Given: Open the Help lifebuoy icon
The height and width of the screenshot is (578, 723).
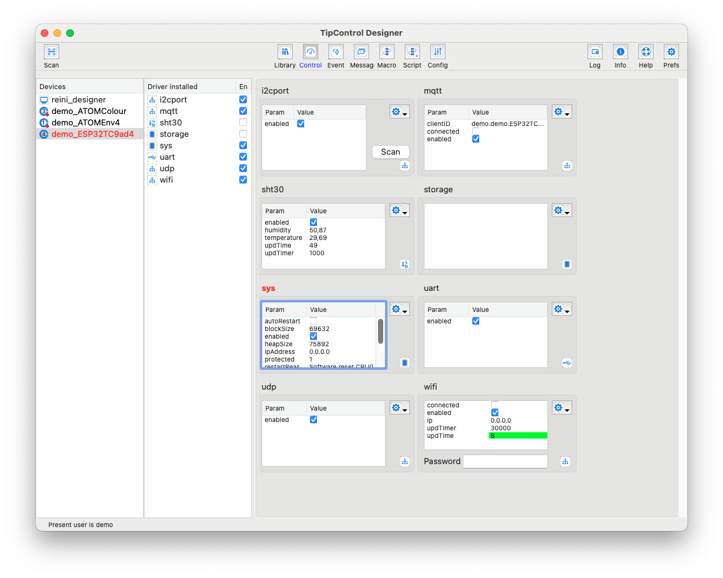Looking at the screenshot, I should [645, 52].
